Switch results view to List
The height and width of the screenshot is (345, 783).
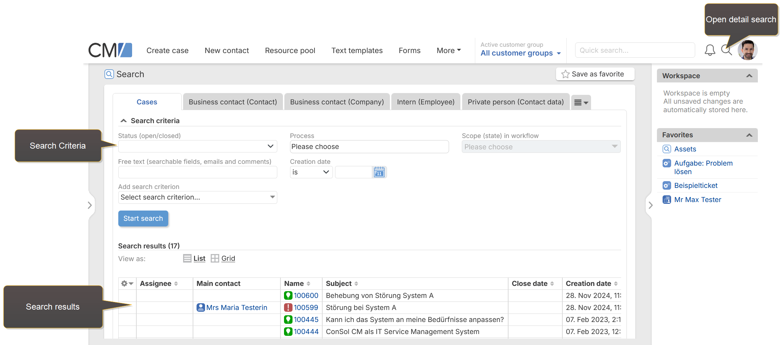pos(199,258)
